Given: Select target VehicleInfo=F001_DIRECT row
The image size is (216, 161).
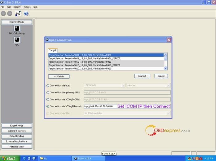Looking at the screenshot, I should pos(106,59).
